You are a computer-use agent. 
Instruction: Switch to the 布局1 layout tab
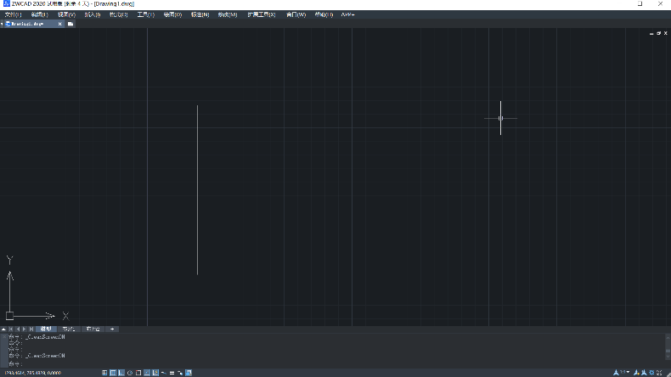click(69, 329)
